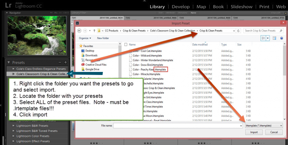This screenshot has width=288, height=145.
Task: Select Color - Miracle.lrtemplate file
Action: (146, 74)
